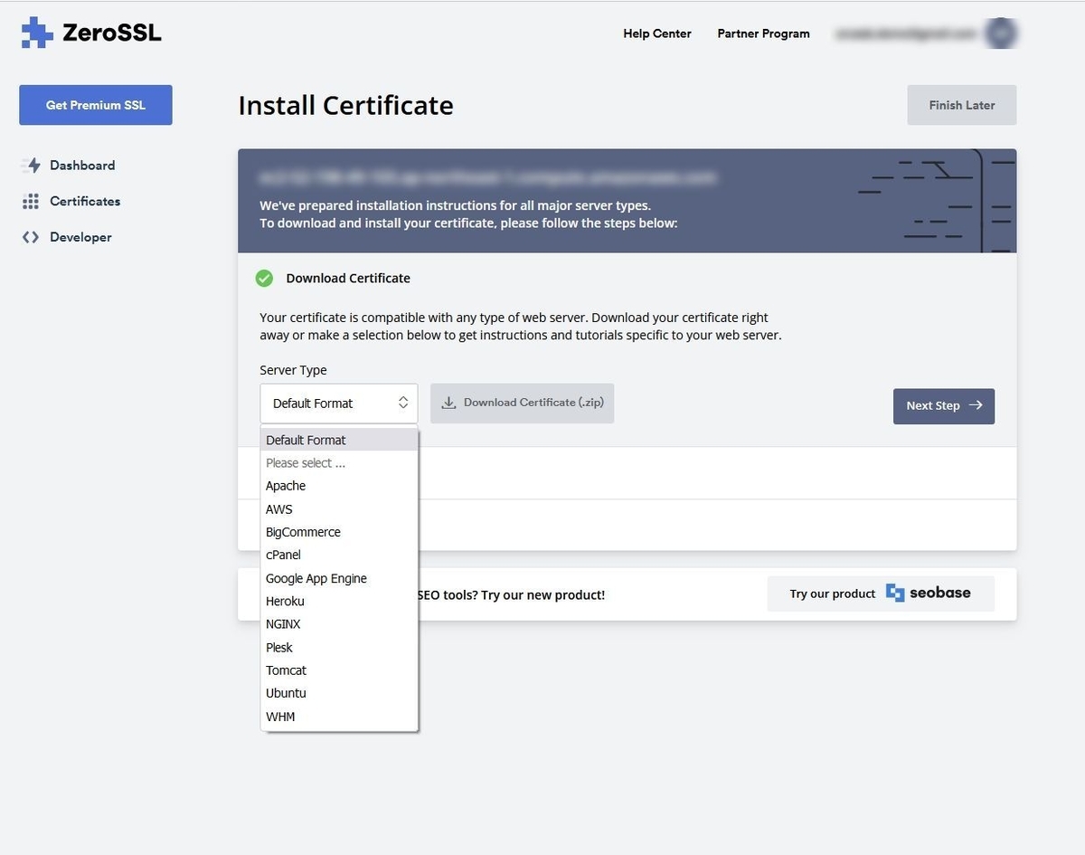1085x855 pixels.
Task: Choose BigCommerce in the dropdown list
Action: 339,532
